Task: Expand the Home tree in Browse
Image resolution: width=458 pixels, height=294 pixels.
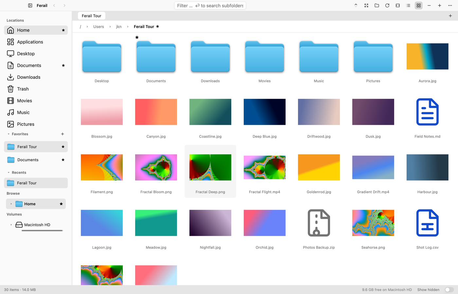Action: pyautogui.click(x=11, y=204)
